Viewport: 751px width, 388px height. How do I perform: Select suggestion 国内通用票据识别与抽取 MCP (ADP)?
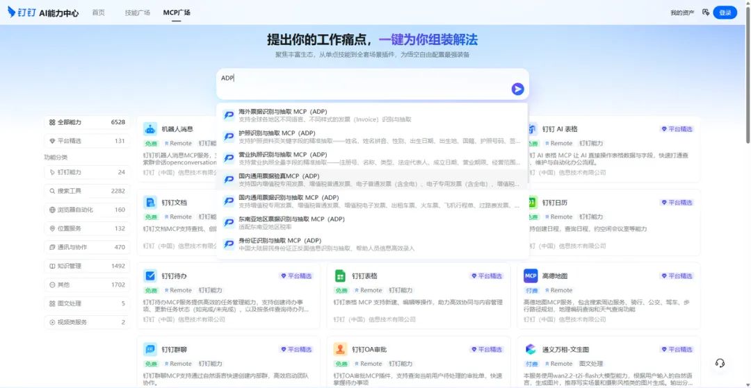click(x=372, y=201)
